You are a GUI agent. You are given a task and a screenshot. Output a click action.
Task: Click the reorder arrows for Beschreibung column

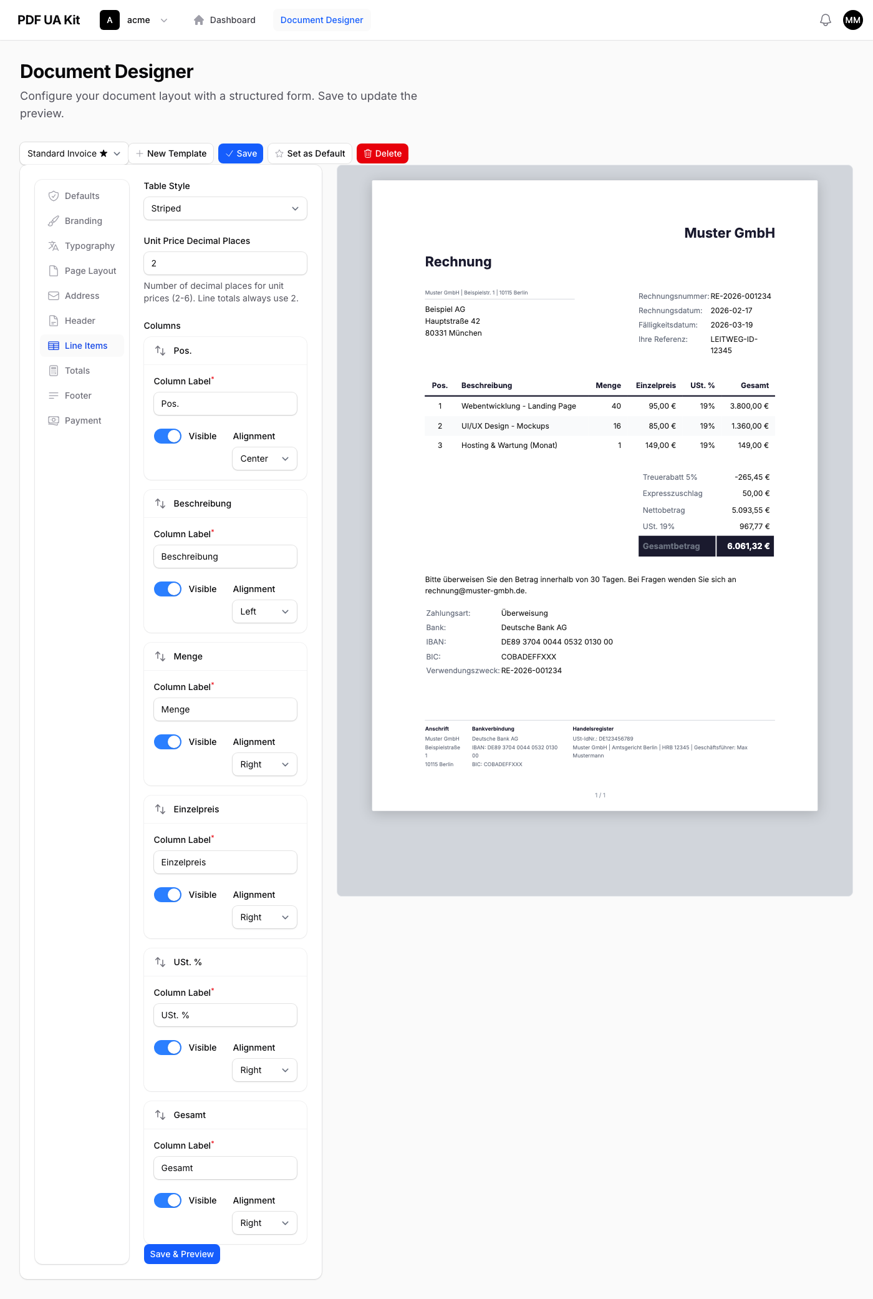pos(160,504)
